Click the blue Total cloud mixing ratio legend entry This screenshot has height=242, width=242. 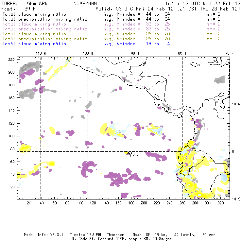(34, 44)
